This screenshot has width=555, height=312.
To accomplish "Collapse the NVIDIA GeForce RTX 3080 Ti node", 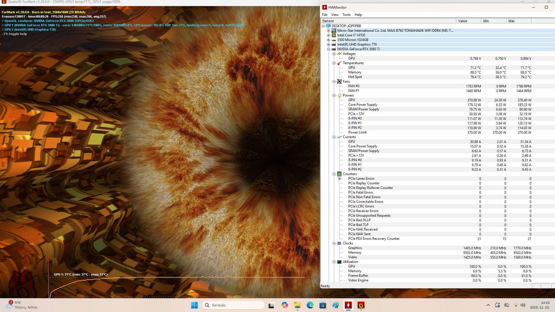I will pos(328,49).
